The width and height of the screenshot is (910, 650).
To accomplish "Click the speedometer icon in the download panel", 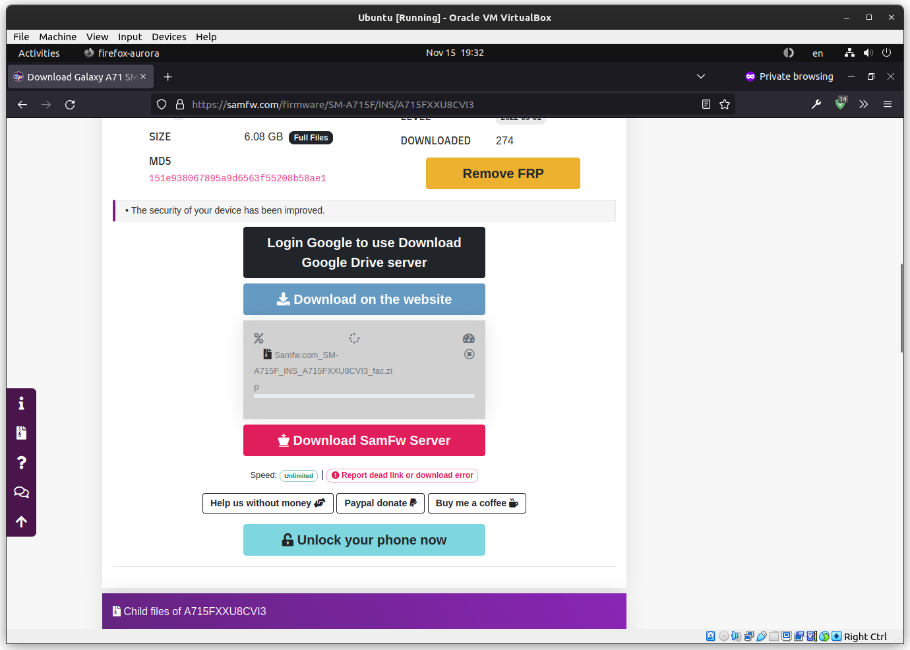I will click(469, 338).
